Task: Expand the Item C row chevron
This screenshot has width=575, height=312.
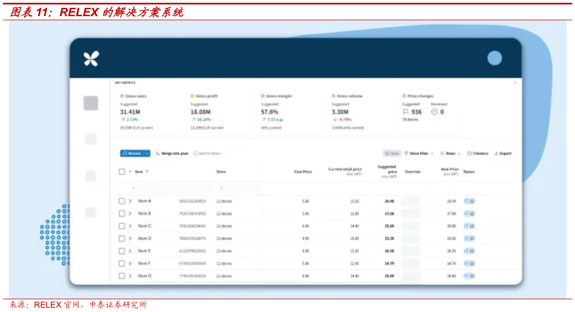Action: pos(130,226)
